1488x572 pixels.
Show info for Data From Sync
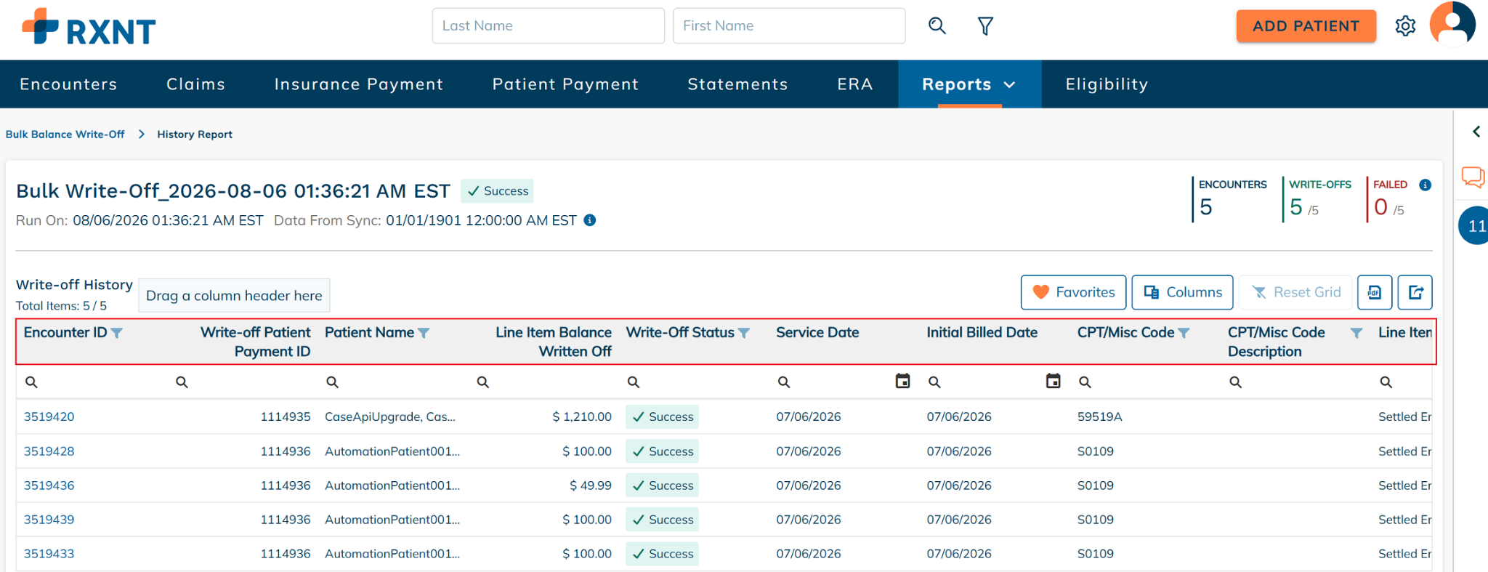coord(590,220)
